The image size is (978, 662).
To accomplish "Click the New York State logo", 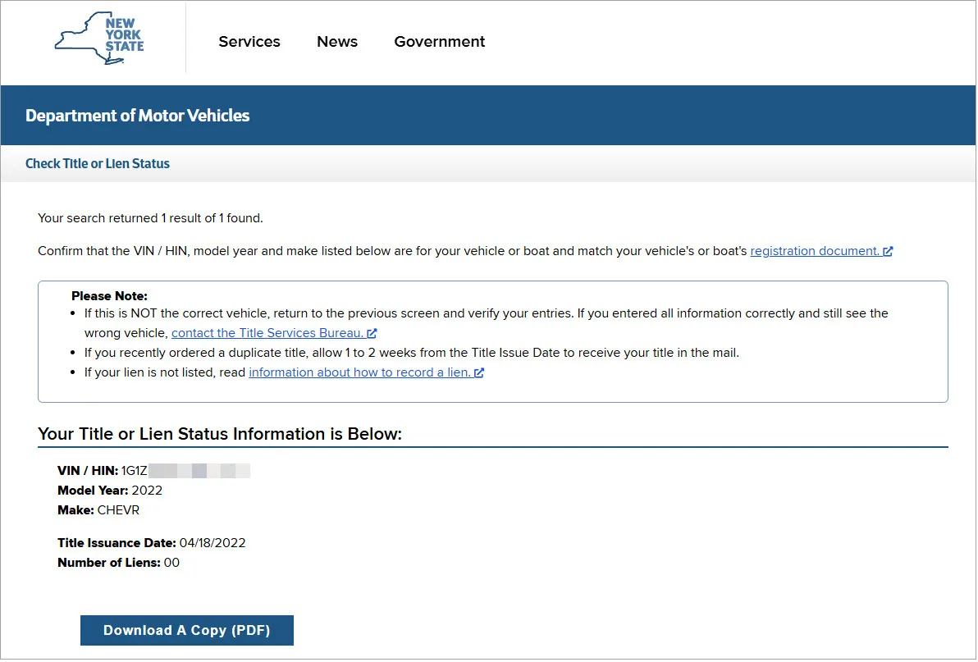I will [98, 38].
